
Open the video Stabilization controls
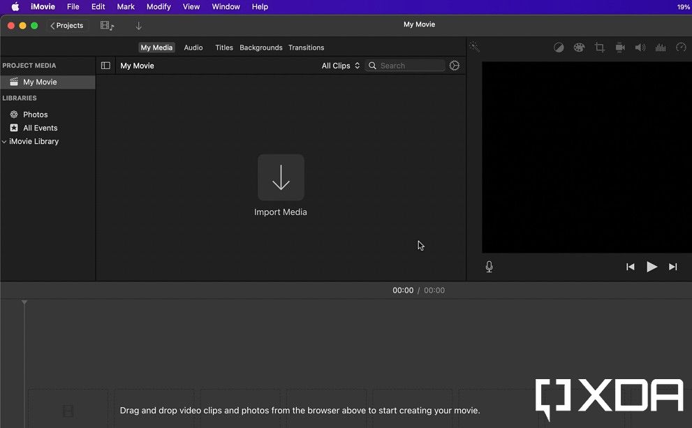pyautogui.click(x=619, y=47)
